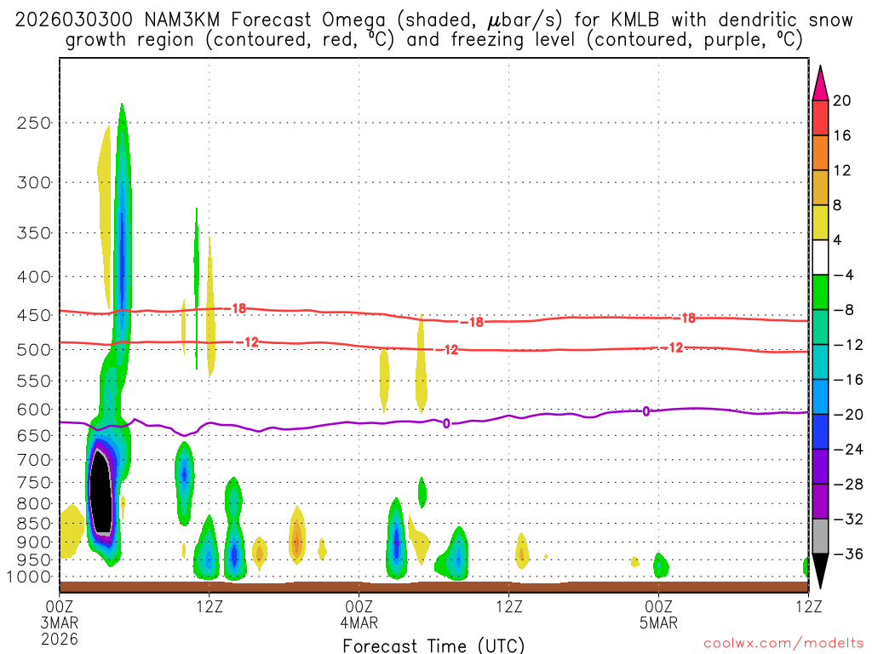872x654 pixels.
Task: Click the color bar value label -36
Action: click(848, 554)
